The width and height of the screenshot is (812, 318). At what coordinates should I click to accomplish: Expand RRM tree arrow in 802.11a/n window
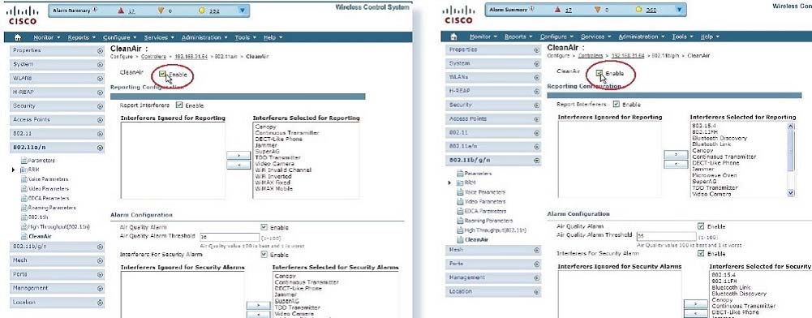[x=14, y=170]
